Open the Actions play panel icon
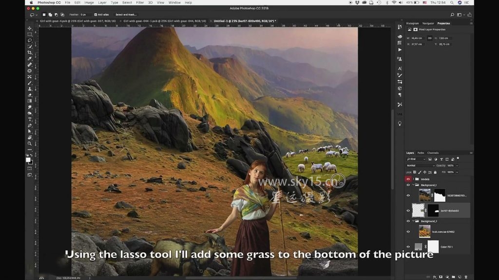499x280 pixels. click(x=400, y=50)
